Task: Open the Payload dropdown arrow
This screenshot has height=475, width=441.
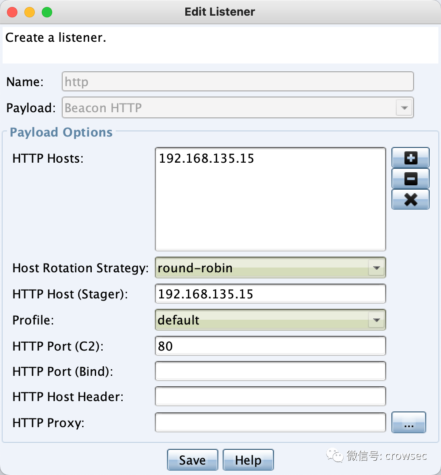Action: pyautogui.click(x=404, y=108)
